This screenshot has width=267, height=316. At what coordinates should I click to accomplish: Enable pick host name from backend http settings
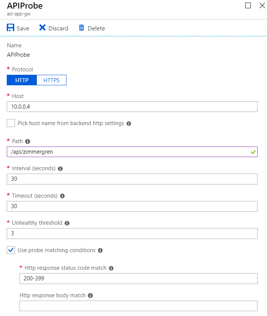coord(11,123)
